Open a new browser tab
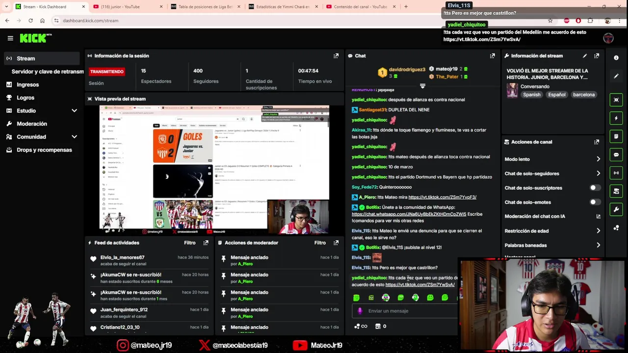Screen dimensions: 628x353 (x=406, y=7)
